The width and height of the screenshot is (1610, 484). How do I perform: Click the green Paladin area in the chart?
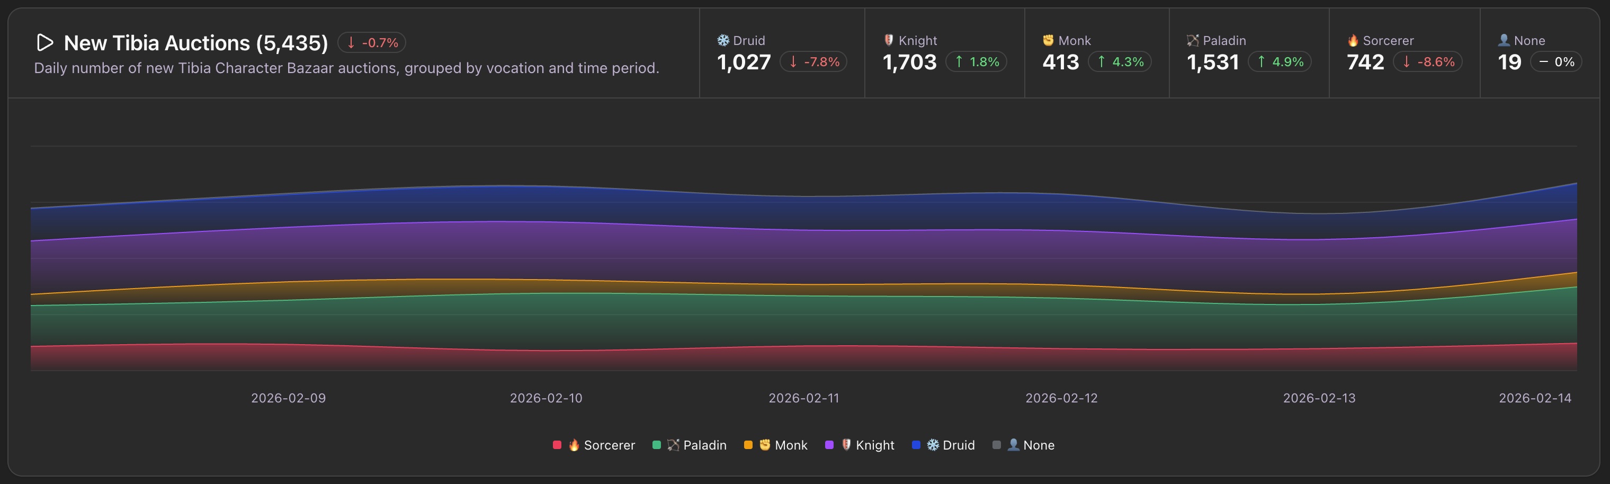click(804, 321)
